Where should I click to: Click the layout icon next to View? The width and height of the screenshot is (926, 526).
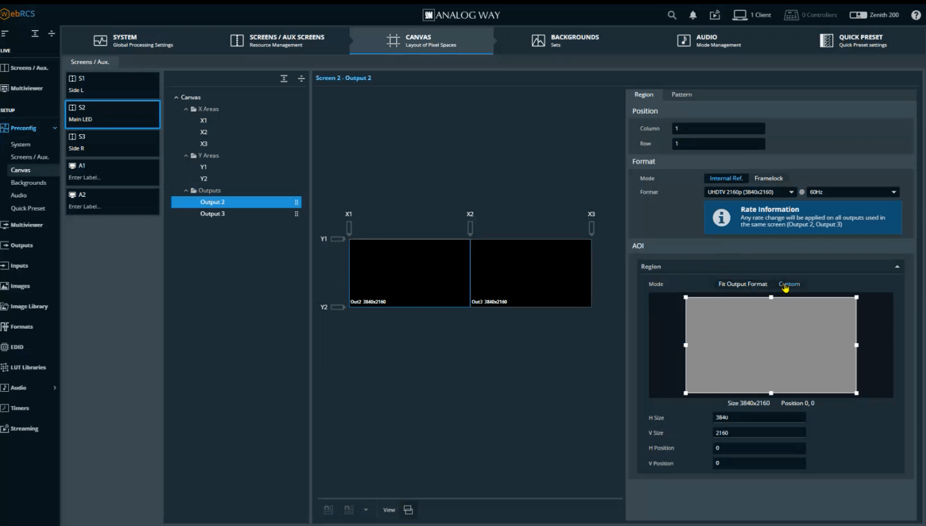(408, 510)
